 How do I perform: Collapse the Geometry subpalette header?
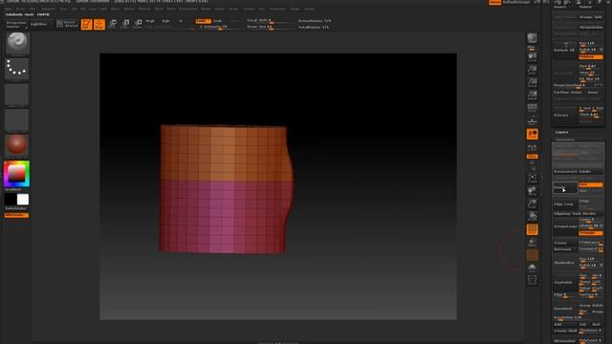(x=564, y=140)
